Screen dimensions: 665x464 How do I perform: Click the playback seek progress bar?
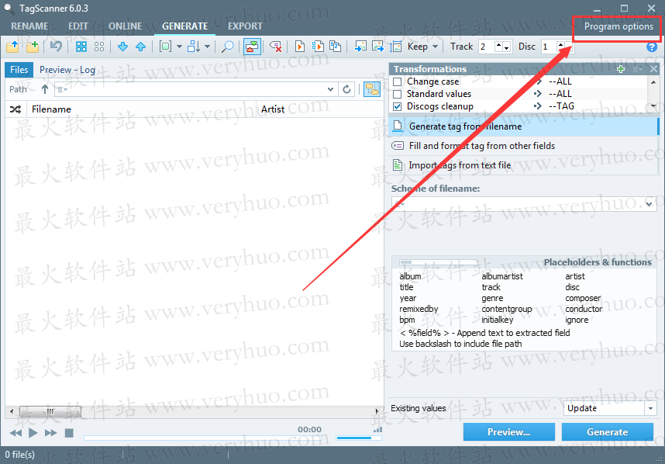(203, 438)
